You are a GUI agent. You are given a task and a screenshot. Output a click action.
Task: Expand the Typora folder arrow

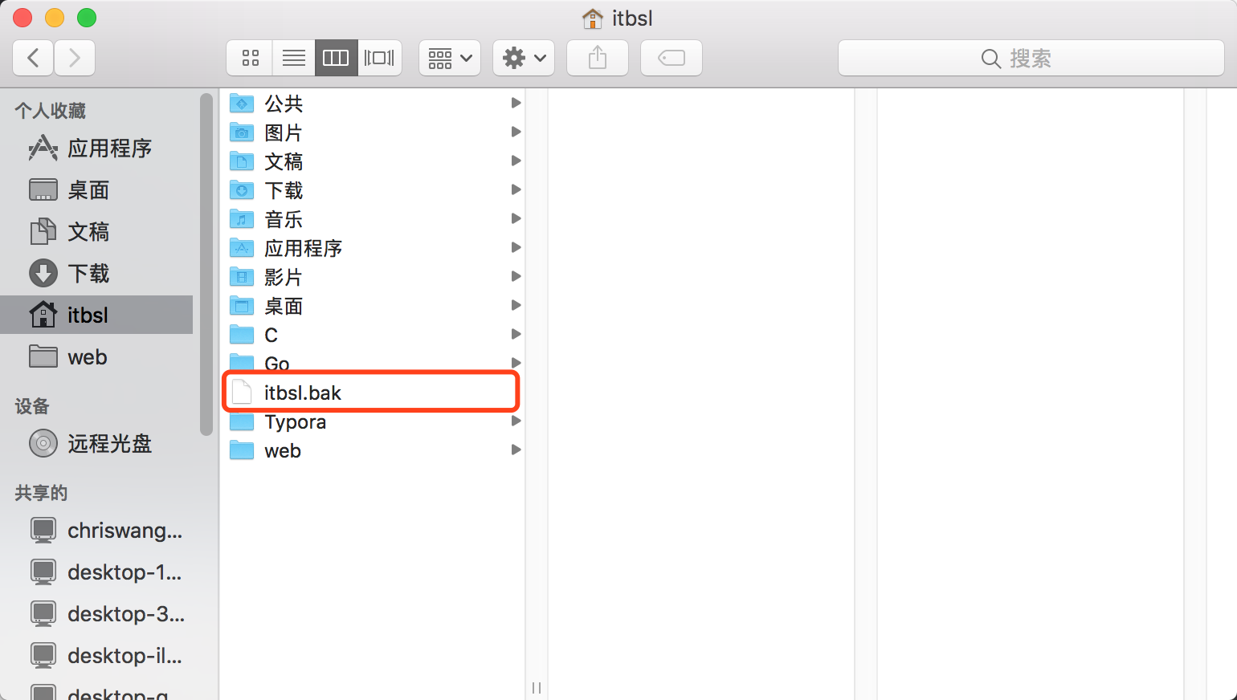tap(516, 421)
